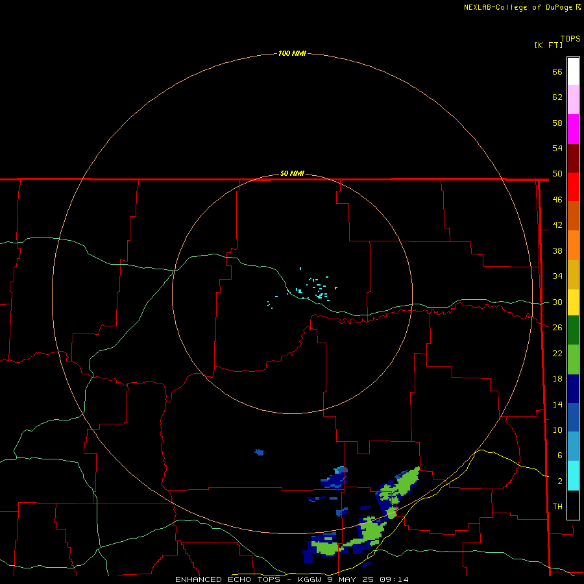The image size is (584, 584).
Task: Click the dark orange 42 legend swatch
Action: pyautogui.click(x=573, y=216)
